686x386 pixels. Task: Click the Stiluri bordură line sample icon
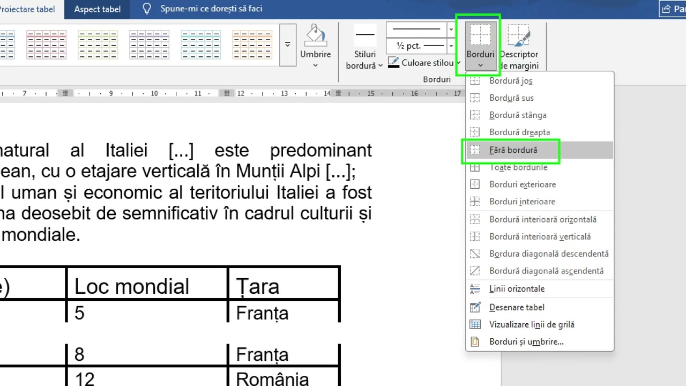[366, 35]
